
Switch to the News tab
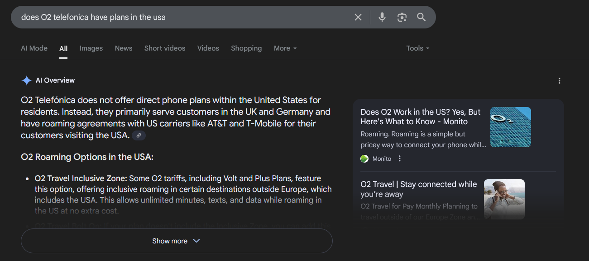click(x=124, y=48)
